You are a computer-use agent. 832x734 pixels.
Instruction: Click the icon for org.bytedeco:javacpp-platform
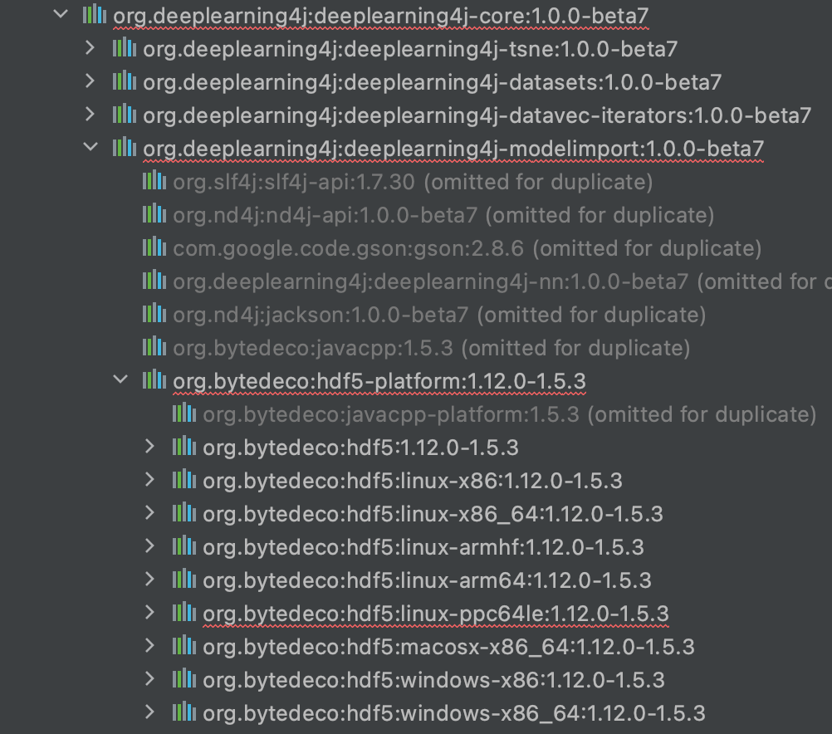(183, 413)
